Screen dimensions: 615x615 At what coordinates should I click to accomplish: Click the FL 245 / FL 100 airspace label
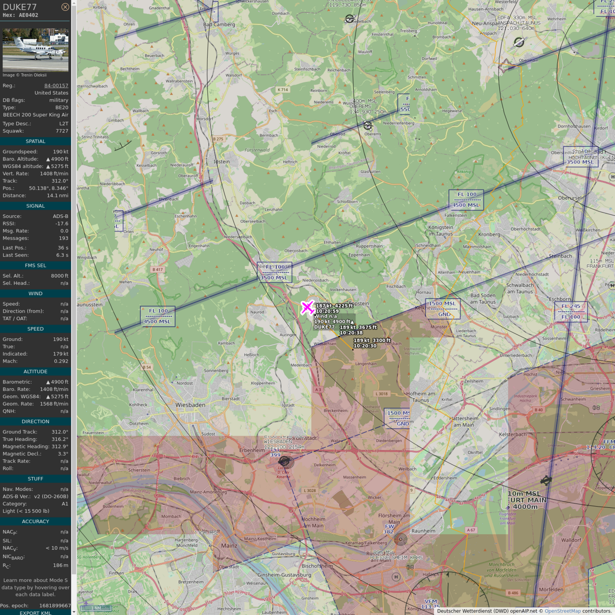tap(571, 311)
